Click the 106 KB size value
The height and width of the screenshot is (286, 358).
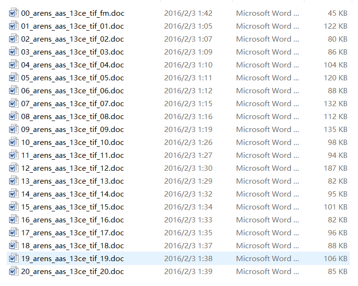pos(336,258)
